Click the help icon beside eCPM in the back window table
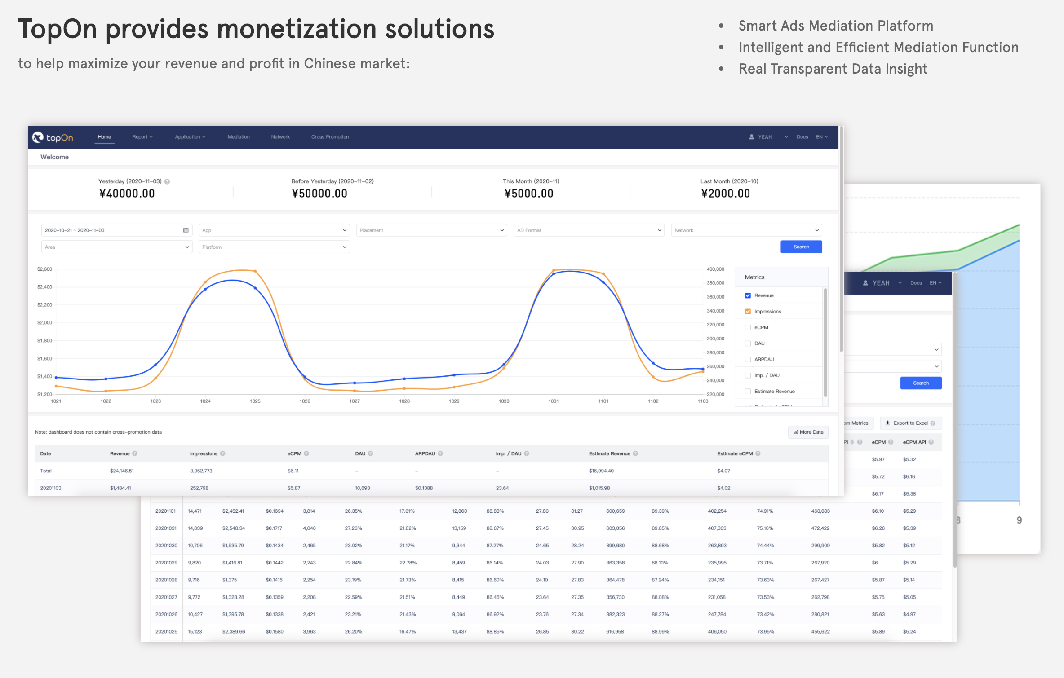 click(x=891, y=442)
